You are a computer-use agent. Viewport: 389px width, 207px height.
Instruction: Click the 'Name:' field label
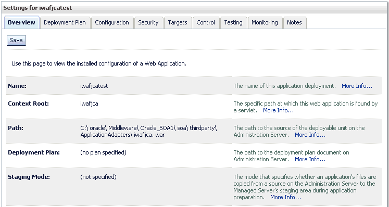pos(17,86)
